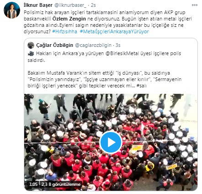Click the camera emoji in quoted tweet
Image resolution: width=202 pixels, height=194 pixels.
coord(31,53)
